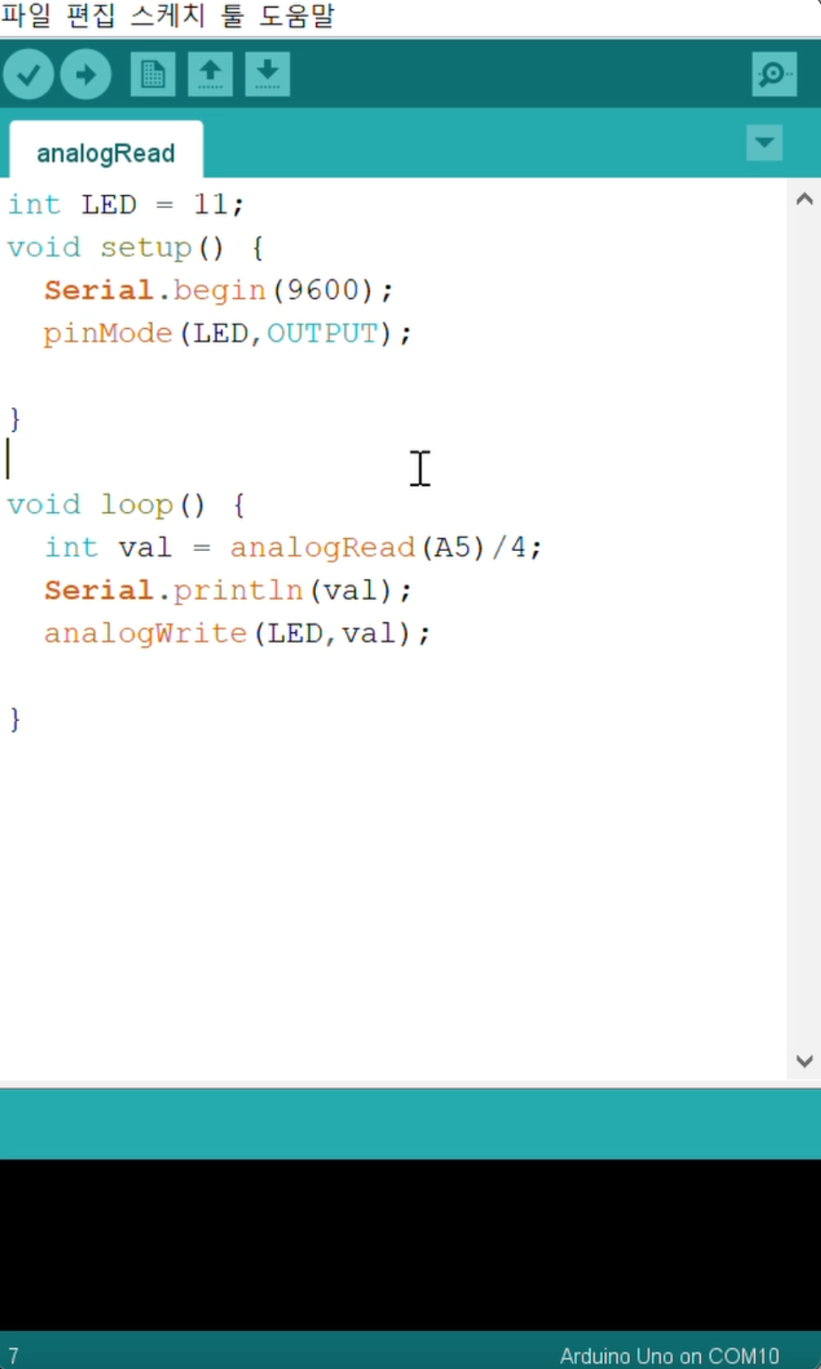
Task: Click 'Arduino Uno on COM10' status text
Action: tap(669, 1355)
